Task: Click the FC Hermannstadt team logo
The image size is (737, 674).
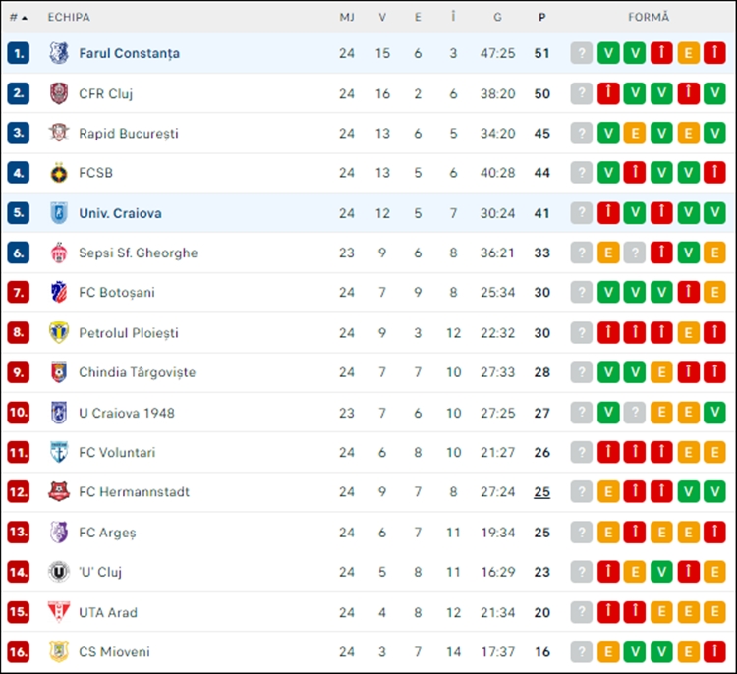Action: tap(59, 492)
